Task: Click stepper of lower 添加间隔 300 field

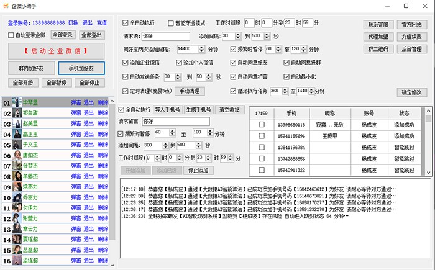Action: coord(166,145)
